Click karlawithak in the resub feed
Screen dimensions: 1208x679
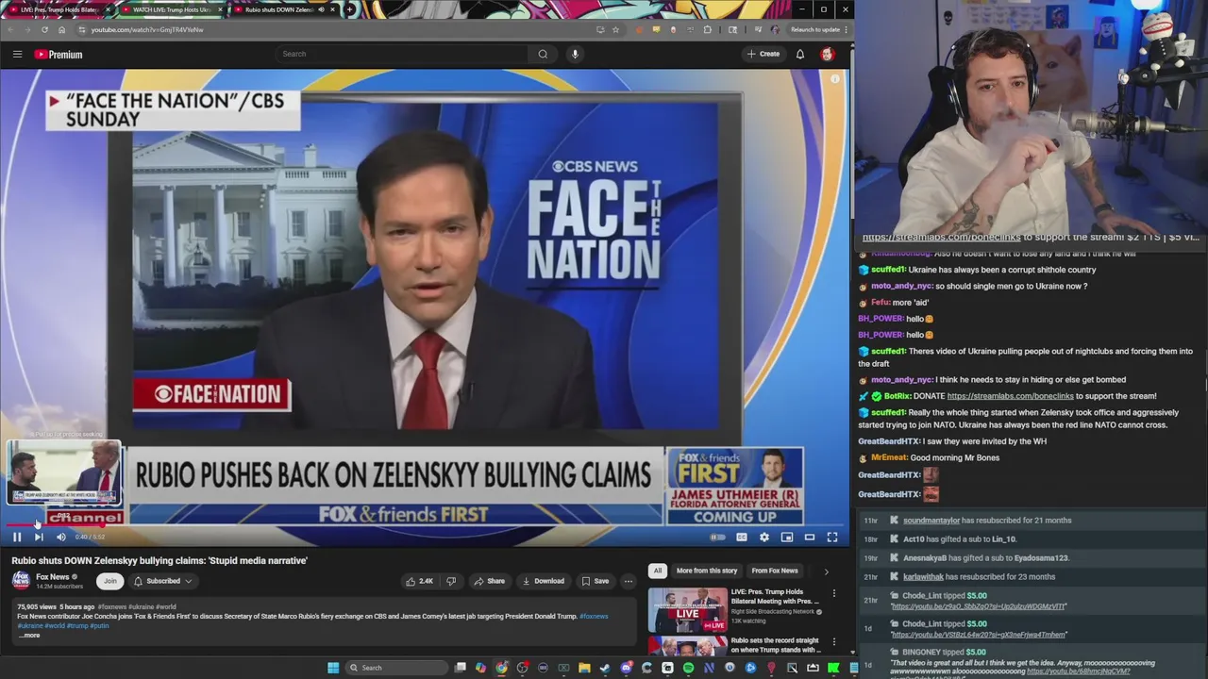click(x=923, y=577)
